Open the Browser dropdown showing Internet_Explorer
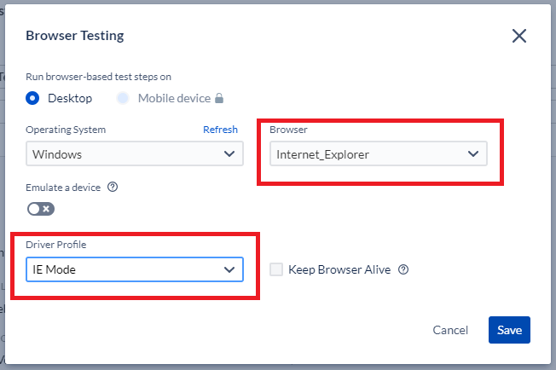The width and height of the screenshot is (556, 370). point(379,153)
